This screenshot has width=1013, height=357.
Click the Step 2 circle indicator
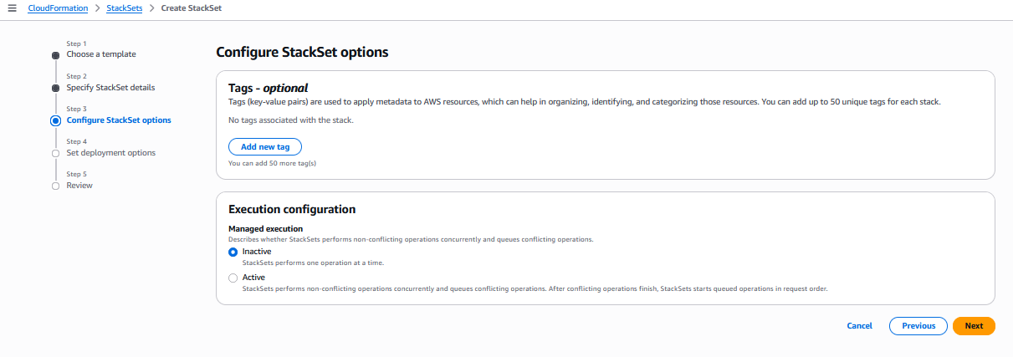click(x=56, y=88)
